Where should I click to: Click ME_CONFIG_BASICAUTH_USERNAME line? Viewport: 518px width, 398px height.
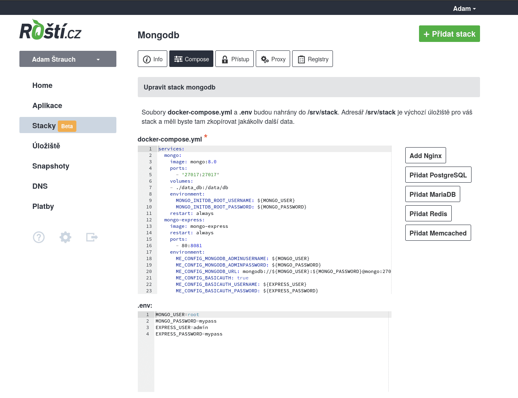(241, 284)
